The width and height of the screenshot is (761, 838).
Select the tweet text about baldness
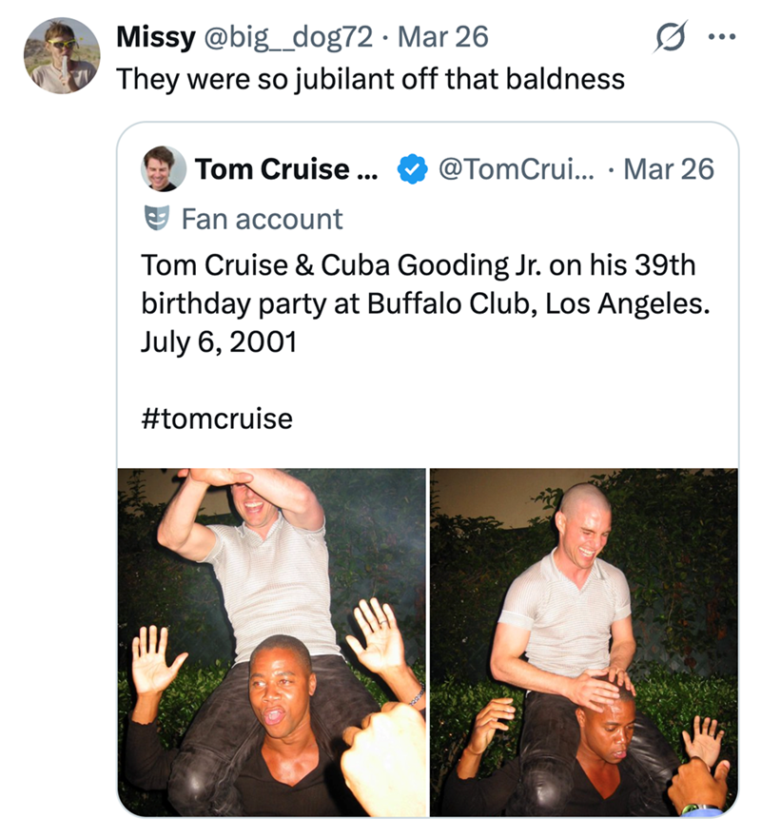click(x=369, y=79)
